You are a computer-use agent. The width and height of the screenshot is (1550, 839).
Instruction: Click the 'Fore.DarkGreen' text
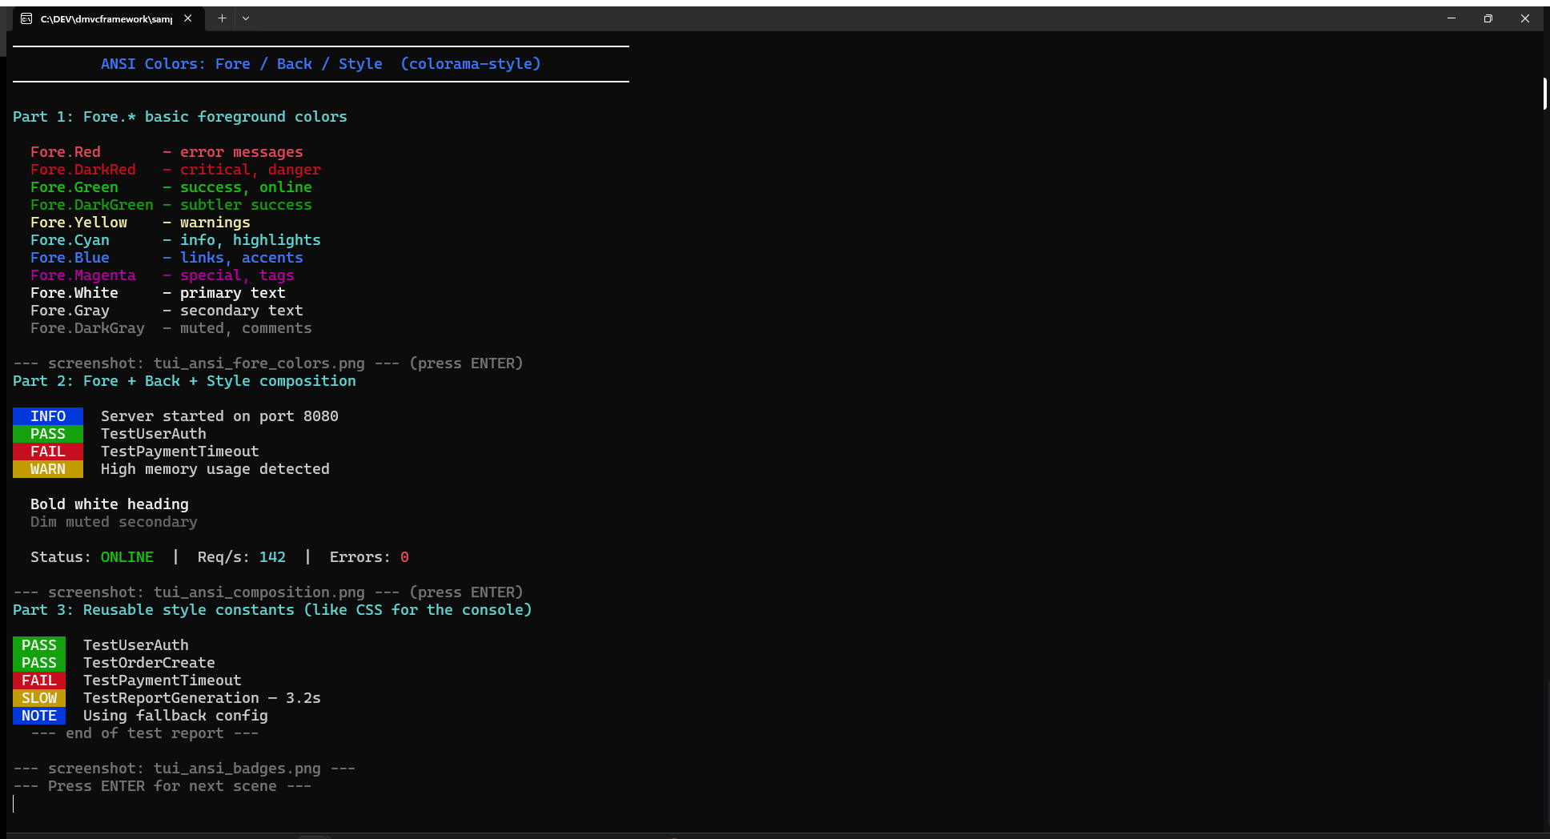click(x=92, y=205)
